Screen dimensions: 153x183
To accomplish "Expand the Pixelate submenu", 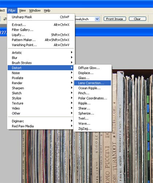I will pos(40,78).
